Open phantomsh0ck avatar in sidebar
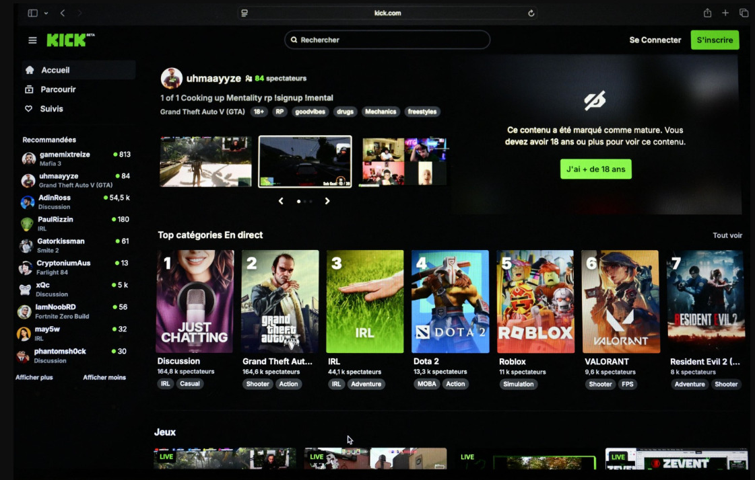 click(x=23, y=356)
